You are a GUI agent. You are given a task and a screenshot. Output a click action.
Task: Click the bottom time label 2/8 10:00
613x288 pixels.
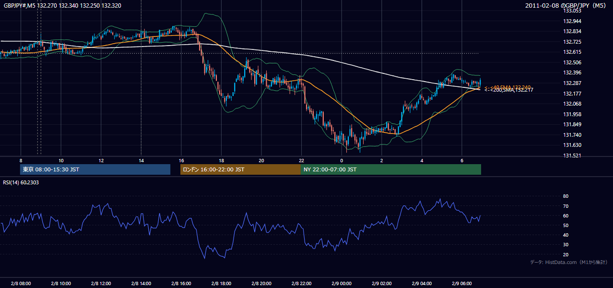[x=61, y=283]
